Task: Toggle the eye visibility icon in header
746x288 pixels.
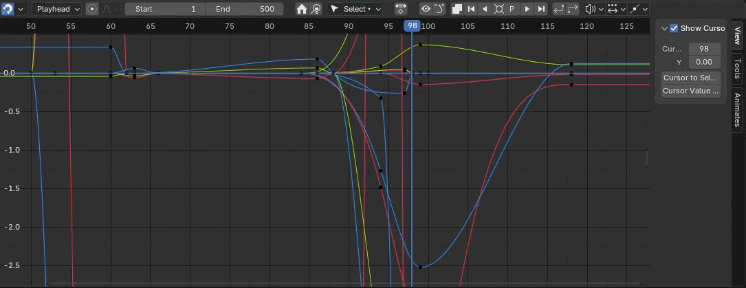Action: [426, 9]
